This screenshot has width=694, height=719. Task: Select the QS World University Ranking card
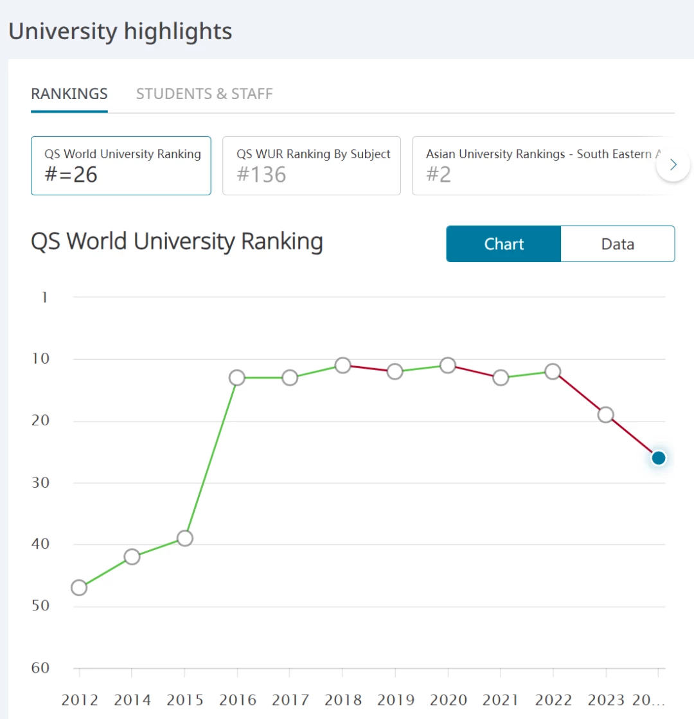[x=121, y=166]
